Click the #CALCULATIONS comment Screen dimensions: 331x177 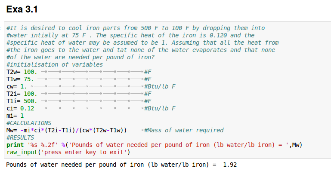[x=29, y=123]
